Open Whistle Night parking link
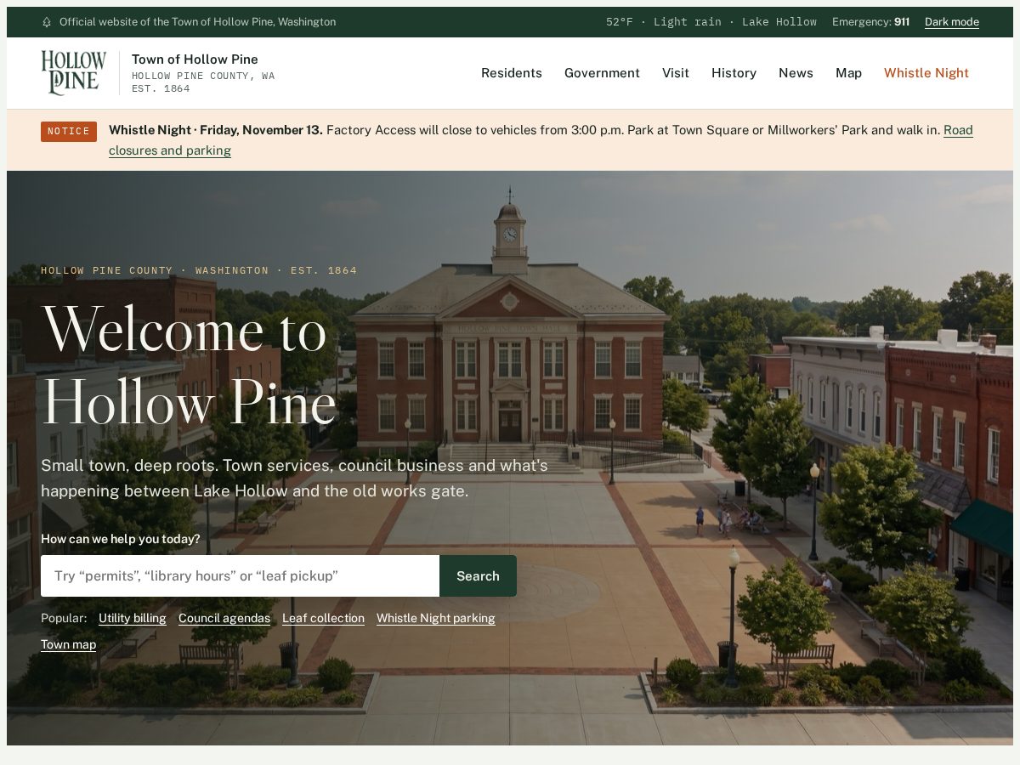The image size is (1020, 765). [436, 618]
